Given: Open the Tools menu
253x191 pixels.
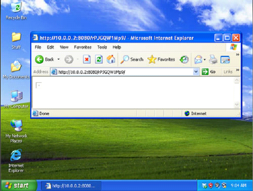Looking at the screenshot, I should [102, 47].
